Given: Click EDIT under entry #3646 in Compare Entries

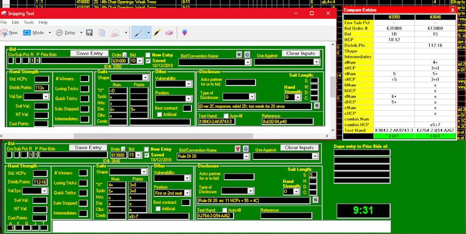Looking at the screenshot, I should click(x=435, y=136).
